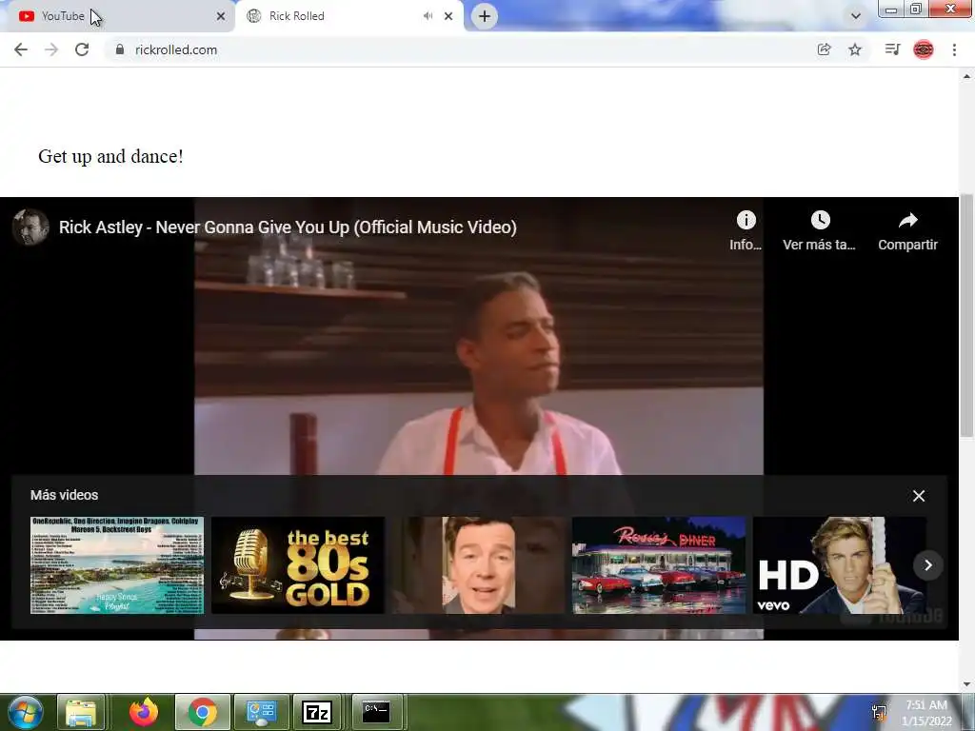This screenshot has height=731, width=975.
Task: Open 7-Zip from the taskbar
Action: point(317,712)
